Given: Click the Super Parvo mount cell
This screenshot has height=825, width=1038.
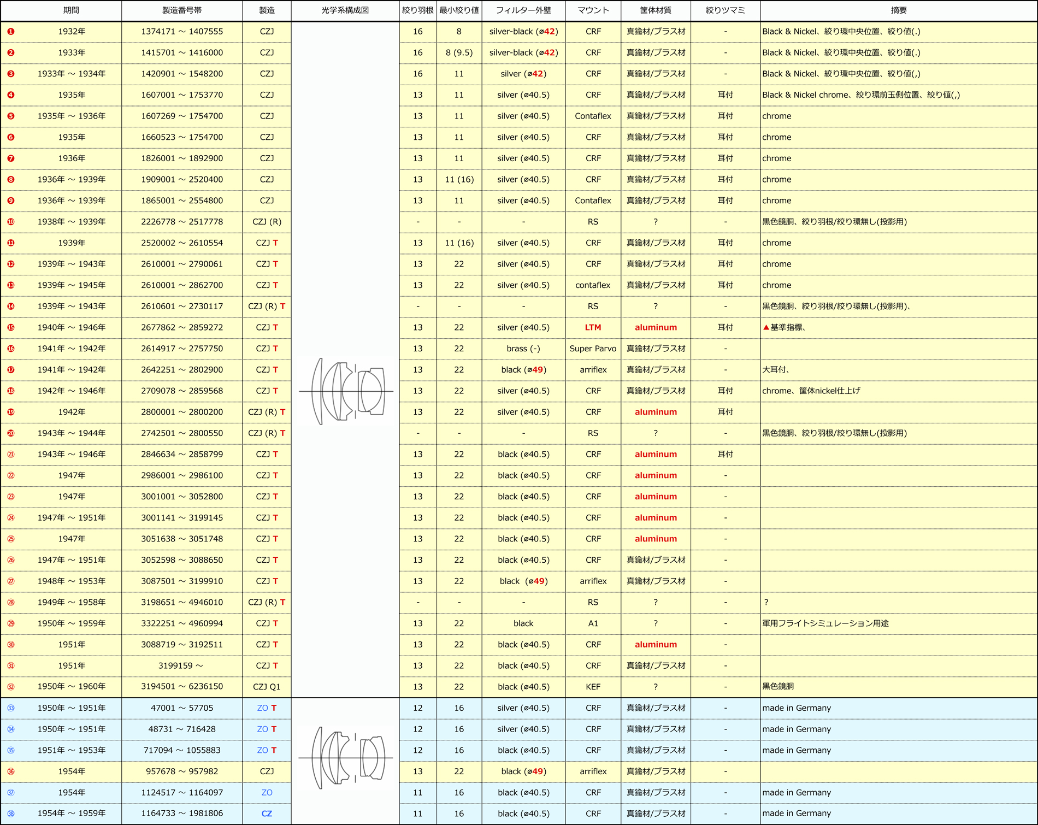Looking at the screenshot, I should pyautogui.click(x=593, y=349).
